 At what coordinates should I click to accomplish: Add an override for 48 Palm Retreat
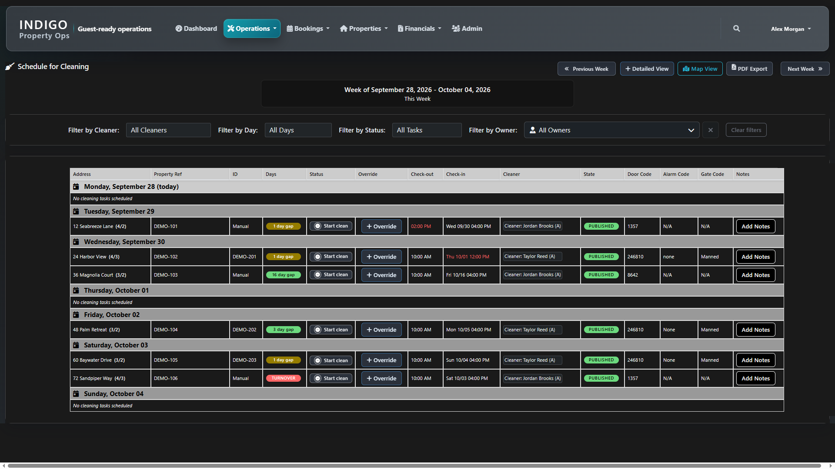click(381, 330)
